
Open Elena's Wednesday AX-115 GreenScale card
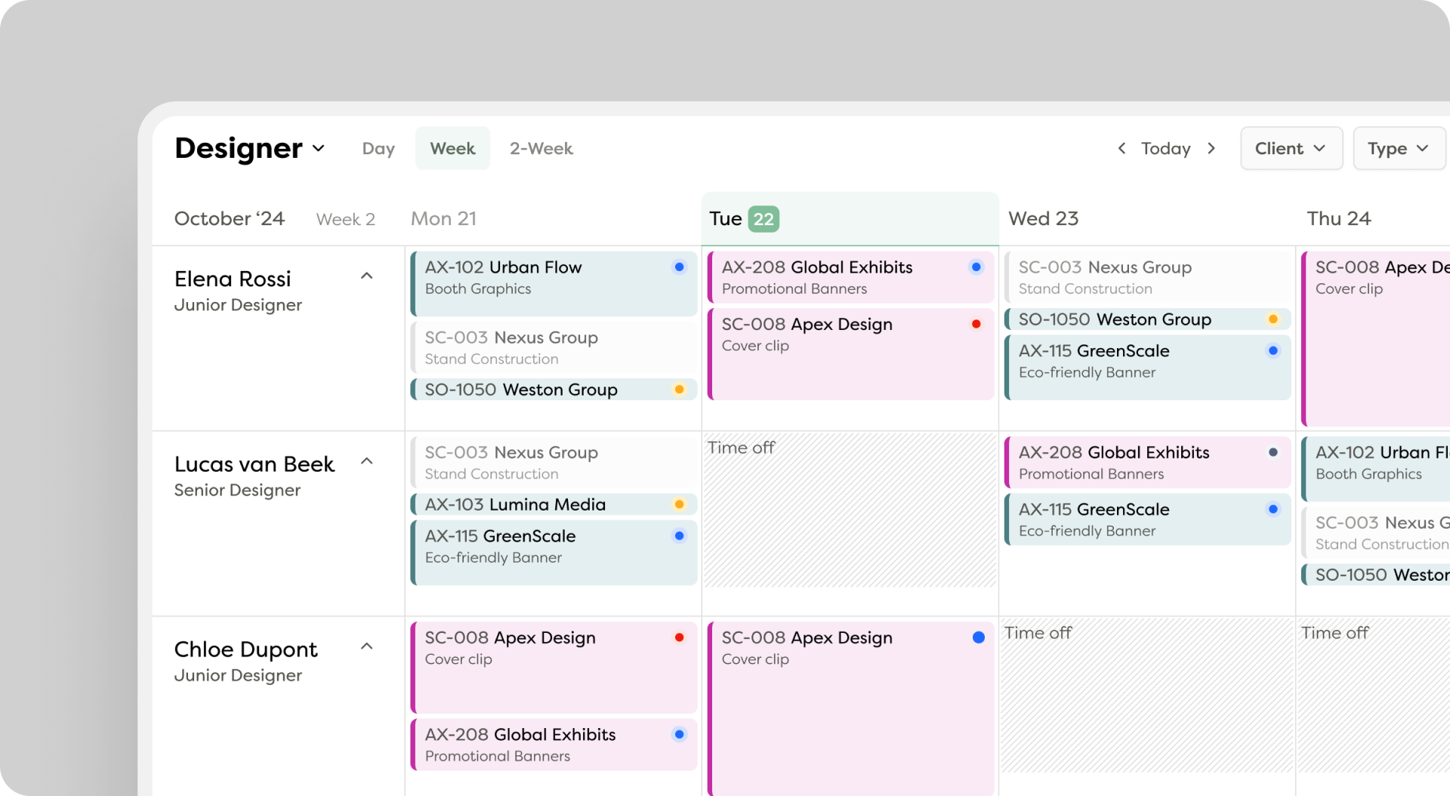[1147, 368]
